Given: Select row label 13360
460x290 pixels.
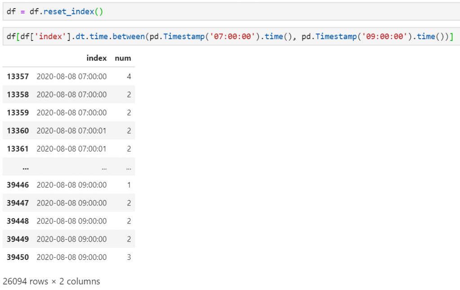Looking at the screenshot, I should tap(18, 131).
